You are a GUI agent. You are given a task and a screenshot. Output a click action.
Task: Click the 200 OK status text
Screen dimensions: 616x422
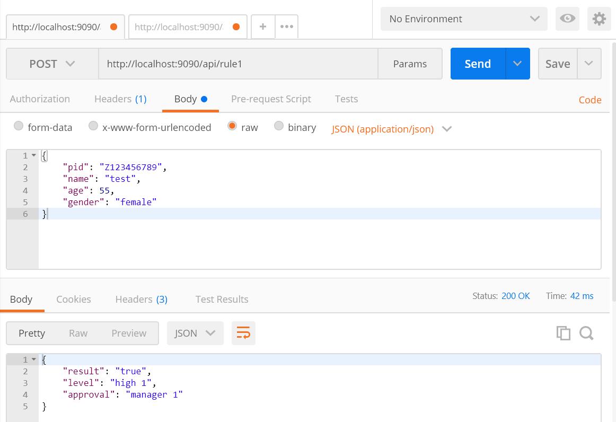click(515, 296)
